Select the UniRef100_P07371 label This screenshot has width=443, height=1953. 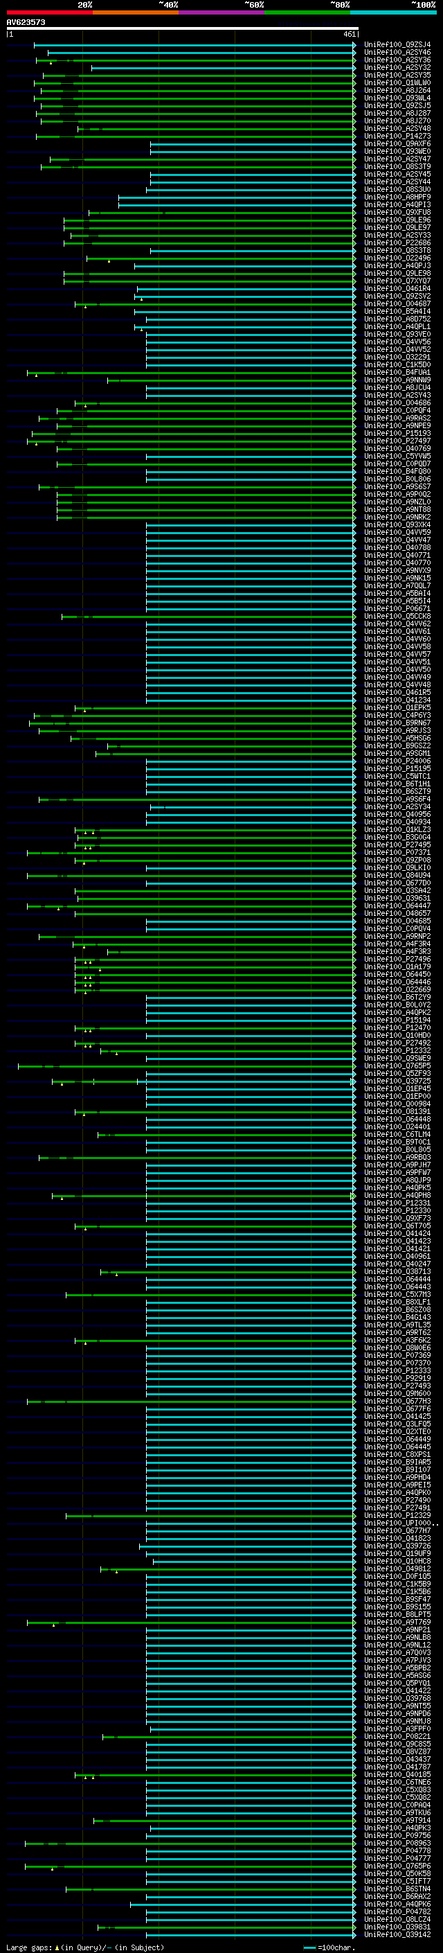(397, 853)
